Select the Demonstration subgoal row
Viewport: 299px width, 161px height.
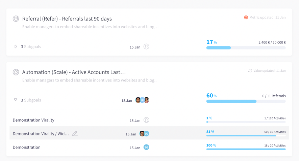pos(27,147)
